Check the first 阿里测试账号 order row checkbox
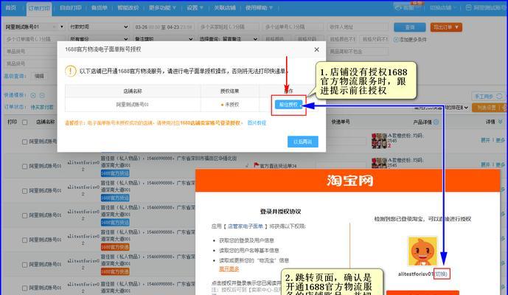Screen dimensions: 508x295 pos(24,142)
